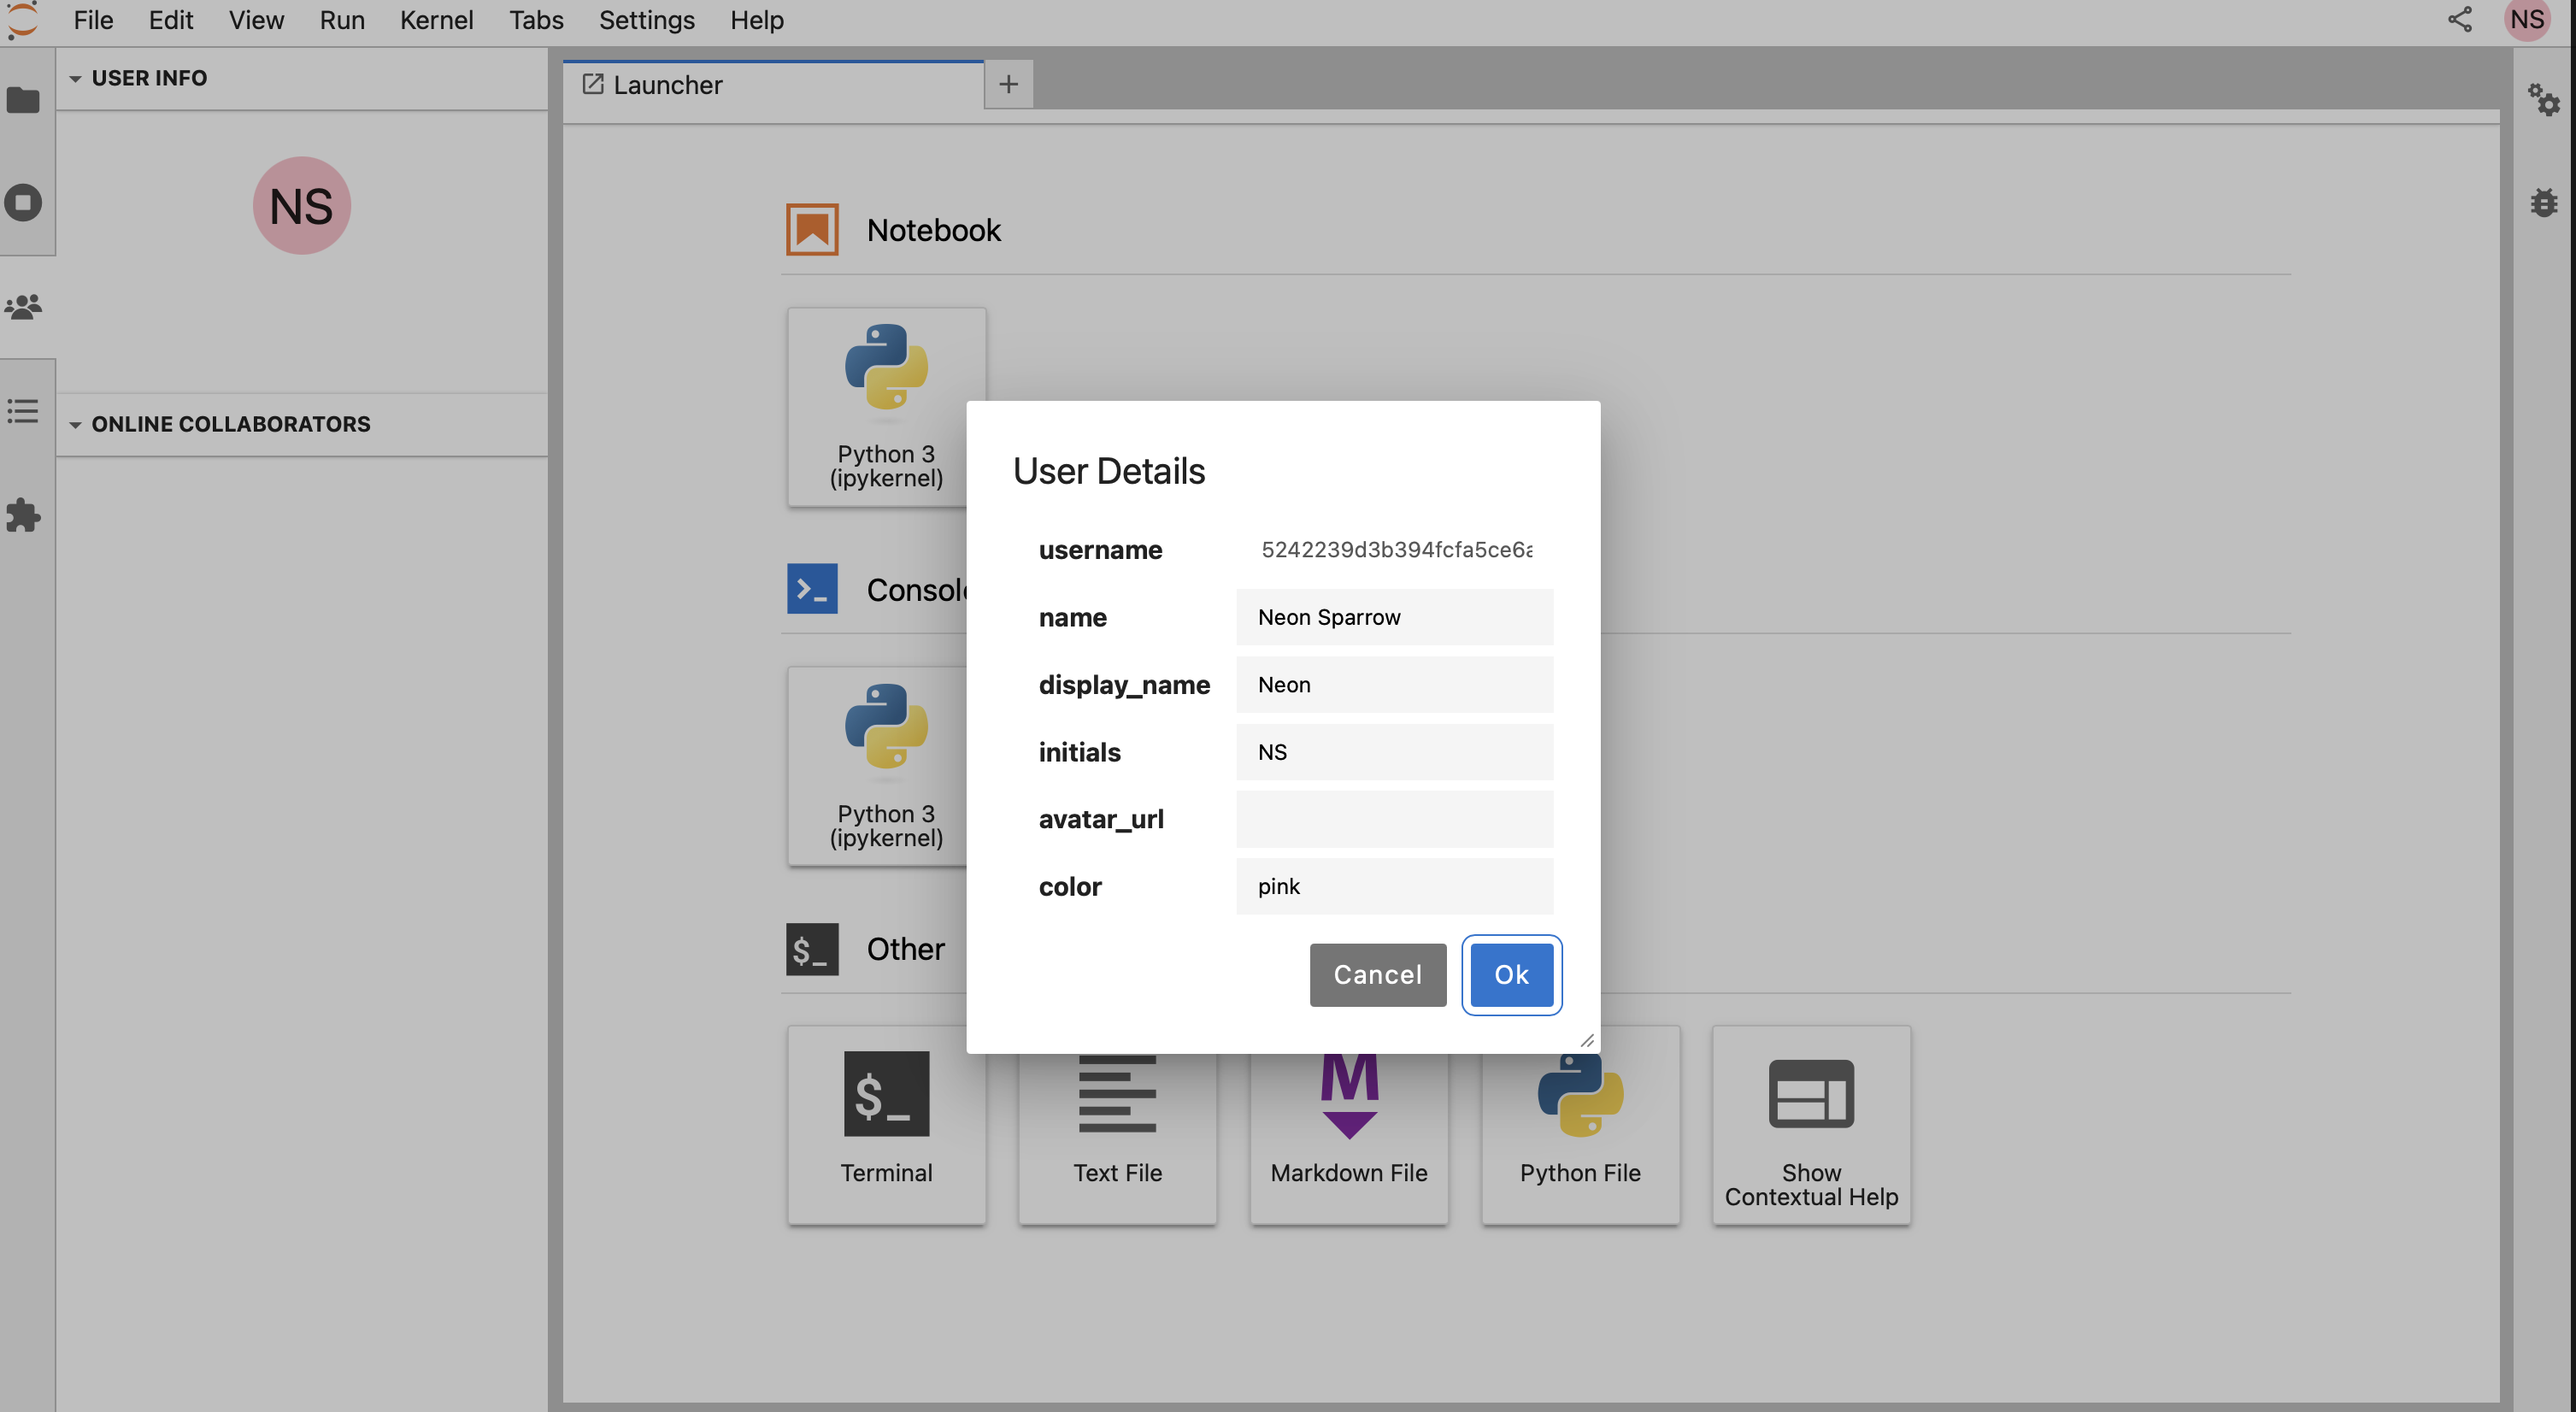2576x1412 pixels.
Task: Click the Notebook section bookmark icon
Action: (x=811, y=230)
